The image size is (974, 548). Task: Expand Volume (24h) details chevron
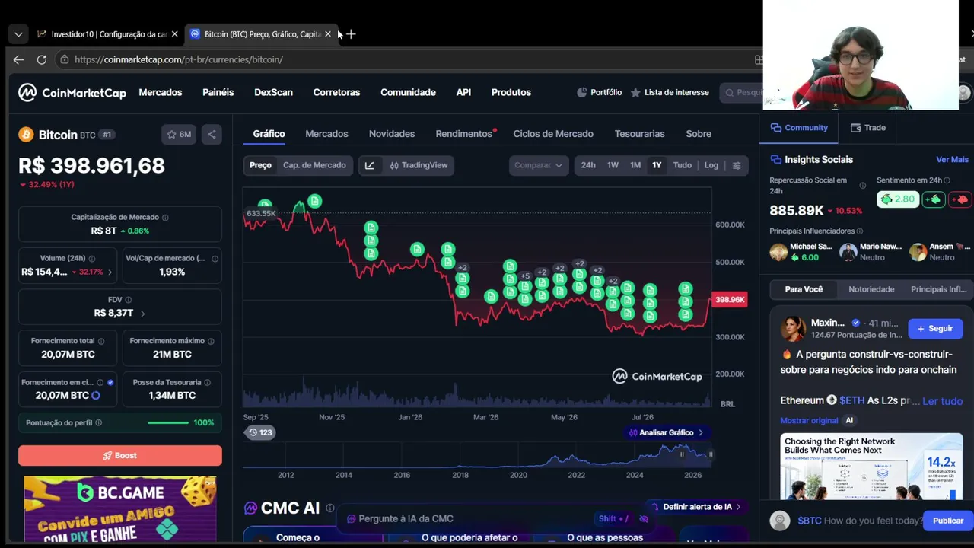pyautogui.click(x=110, y=272)
